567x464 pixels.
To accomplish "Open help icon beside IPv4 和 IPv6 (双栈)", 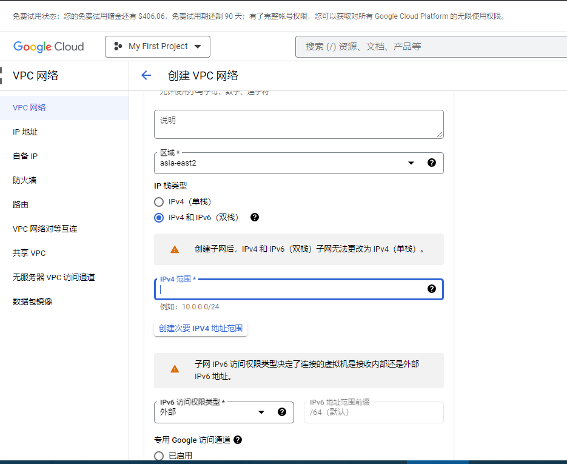I will coord(255,217).
